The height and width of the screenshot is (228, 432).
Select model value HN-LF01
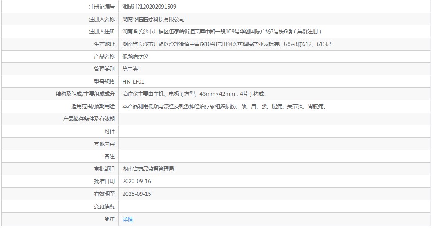pyautogui.click(x=133, y=82)
